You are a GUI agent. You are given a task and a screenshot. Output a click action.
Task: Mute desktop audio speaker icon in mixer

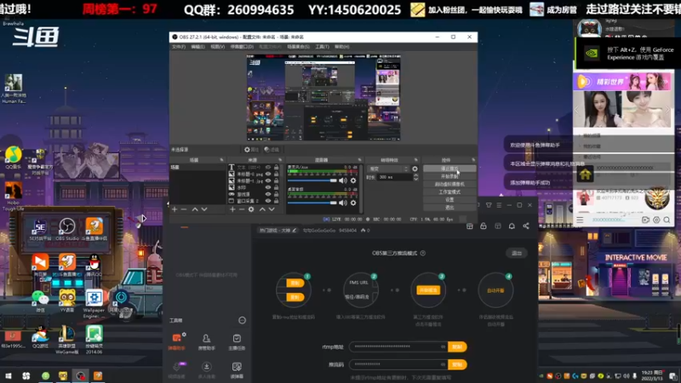coord(343,203)
